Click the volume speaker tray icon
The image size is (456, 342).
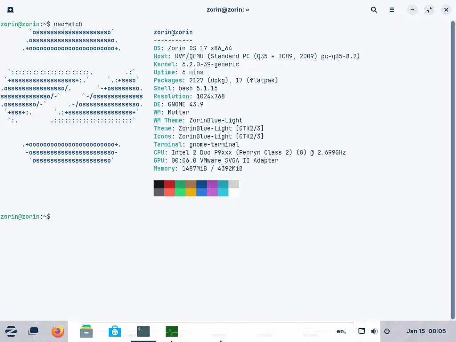click(x=374, y=331)
